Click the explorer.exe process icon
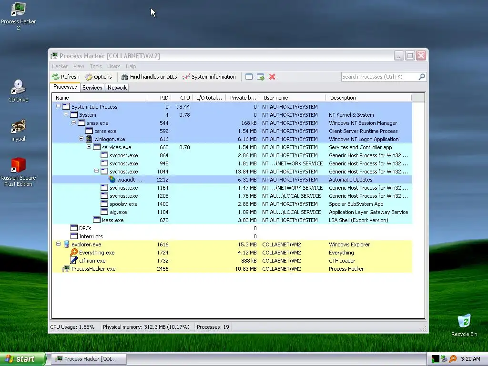 coord(66,244)
